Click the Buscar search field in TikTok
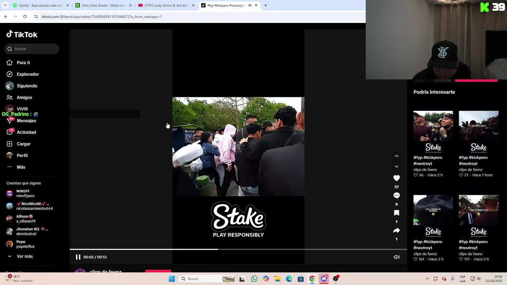Viewport: 507px width, 285px height. 32,49
